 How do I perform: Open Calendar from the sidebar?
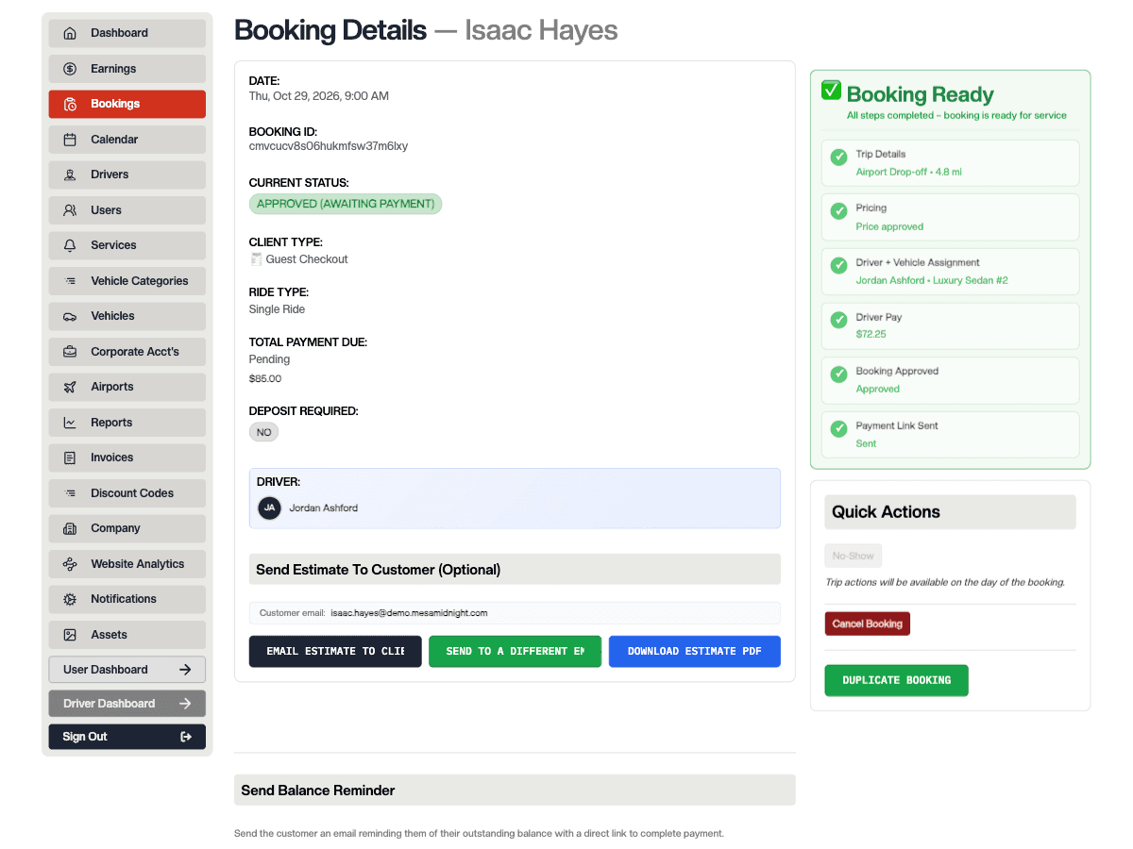[x=127, y=140]
